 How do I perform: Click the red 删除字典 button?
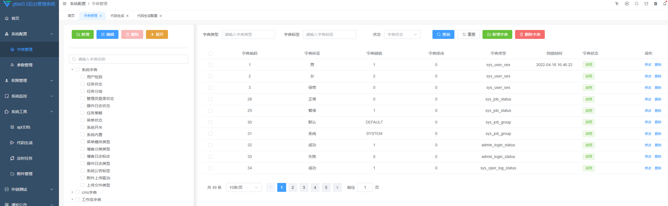[530, 34]
